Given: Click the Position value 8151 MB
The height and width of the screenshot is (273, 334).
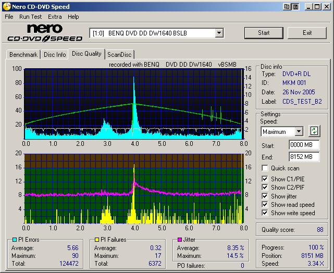Looking at the screenshot, I should tap(312, 255).
